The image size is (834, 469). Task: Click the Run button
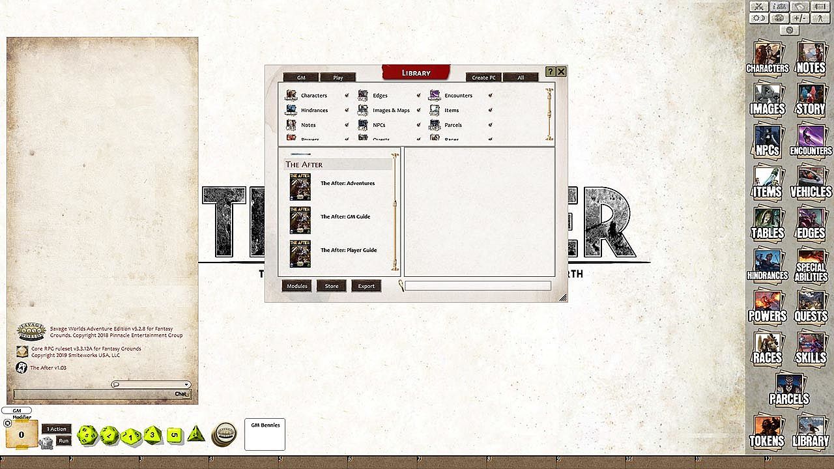click(63, 441)
